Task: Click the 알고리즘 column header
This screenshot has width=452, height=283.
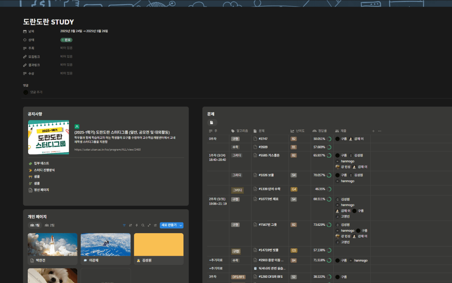Action: pyautogui.click(x=240, y=131)
